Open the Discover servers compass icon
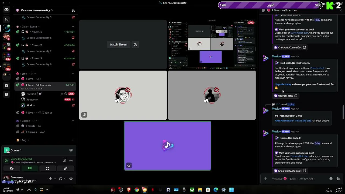The height and width of the screenshot is (194, 345). point(6,94)
